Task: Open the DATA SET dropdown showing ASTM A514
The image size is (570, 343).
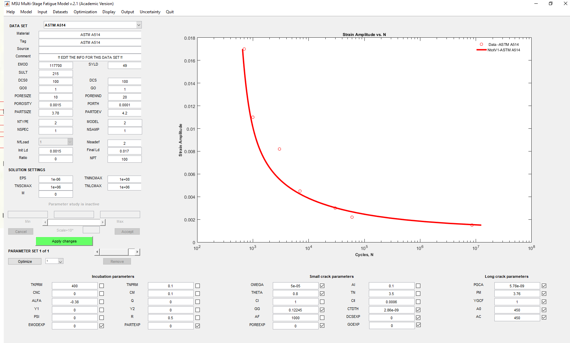Action: pos(138,25)
